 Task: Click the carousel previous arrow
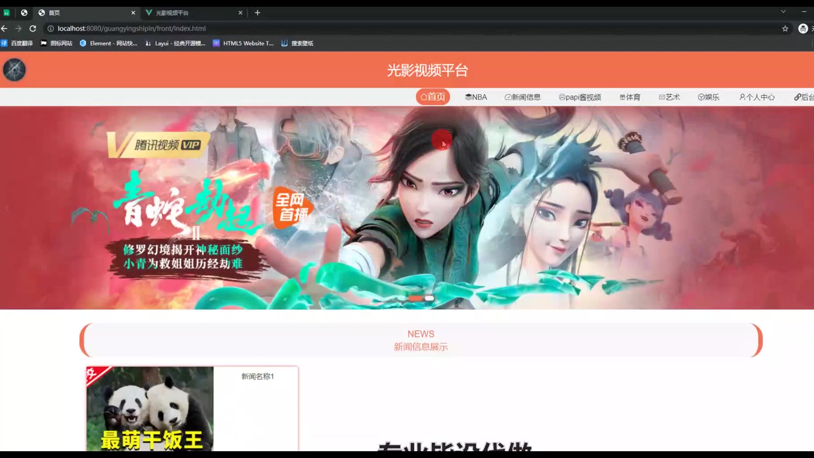pyautogui.click(x=7, y=208)
